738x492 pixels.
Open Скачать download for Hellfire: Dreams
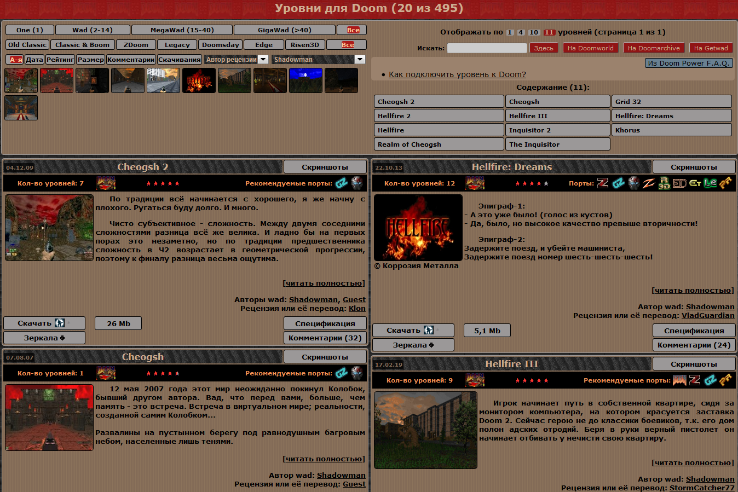coord(413,330)
